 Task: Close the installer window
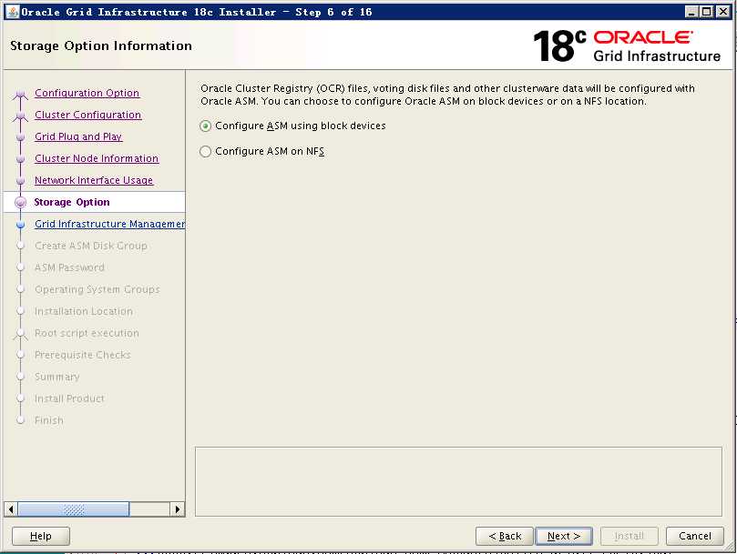coord(723,12)
